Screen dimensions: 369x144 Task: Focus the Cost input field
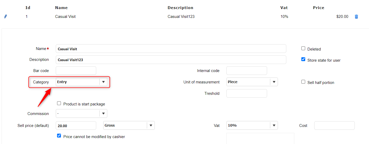point(334,126)
